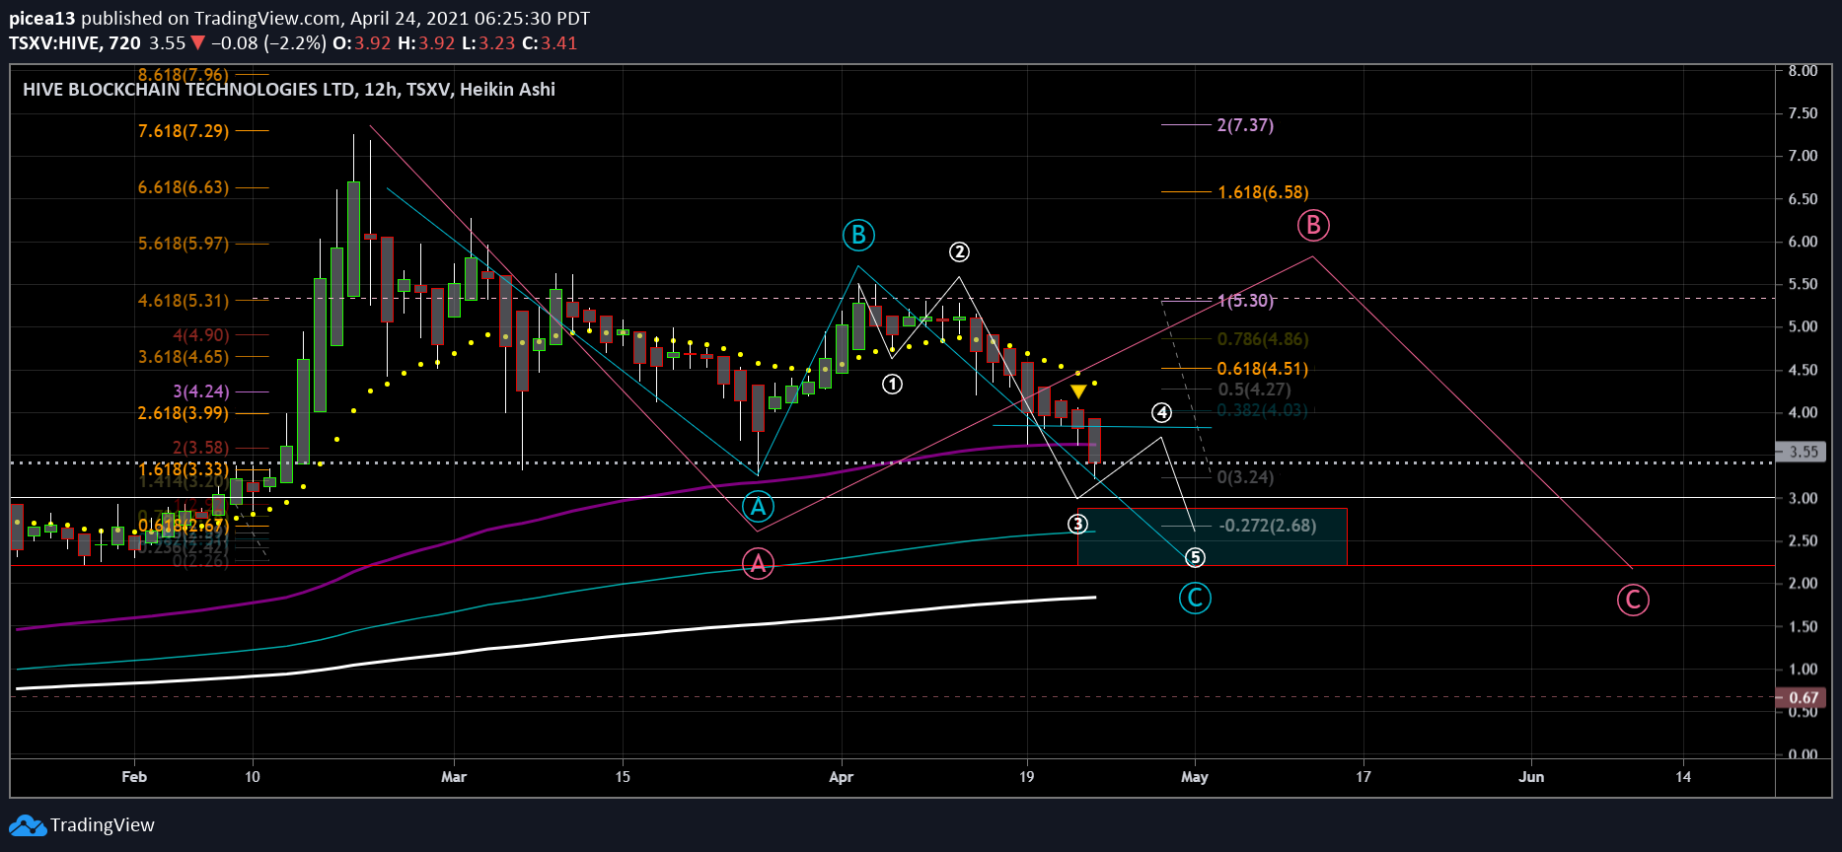This screenshot has width=1842, height=852.
Task: Click the white circled 1 wave marker
Action: click(892, 385)
